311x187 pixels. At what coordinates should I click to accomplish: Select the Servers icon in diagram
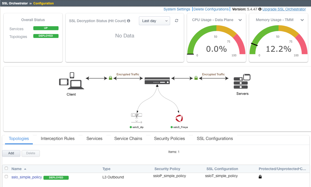pos(242,81)
